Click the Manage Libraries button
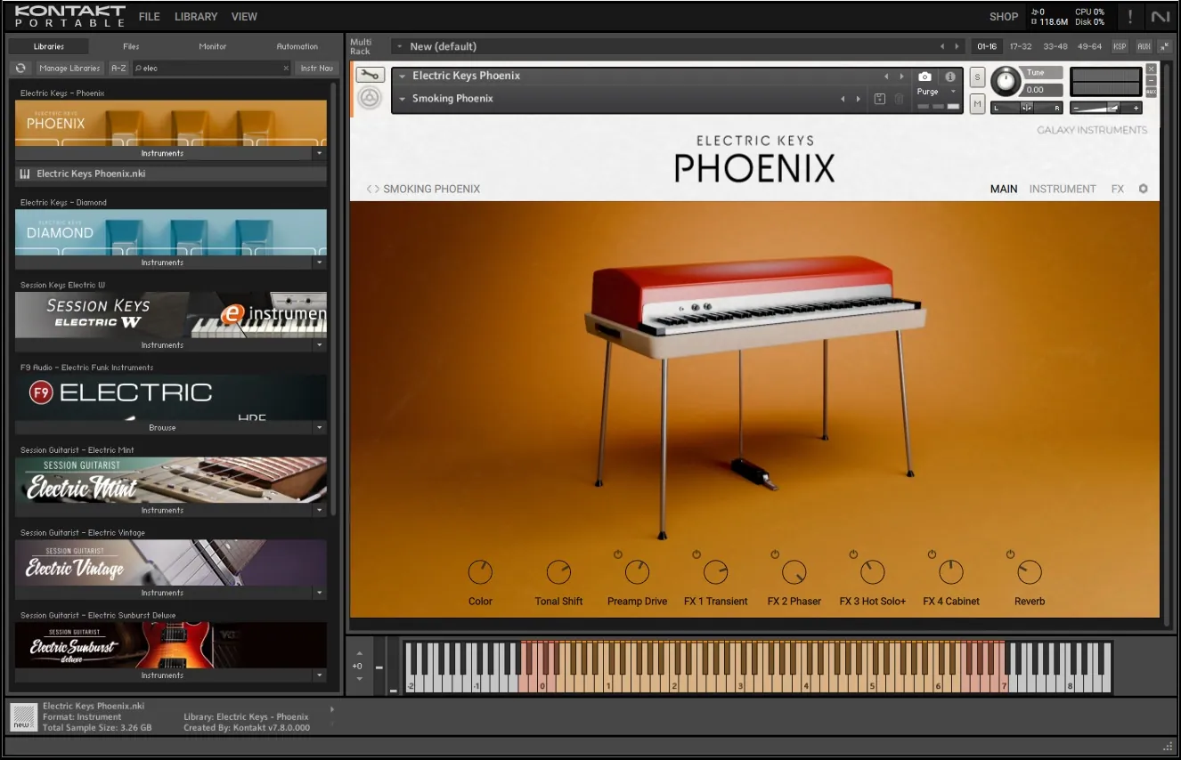The image size is (1181, 760). coord(69,68)
